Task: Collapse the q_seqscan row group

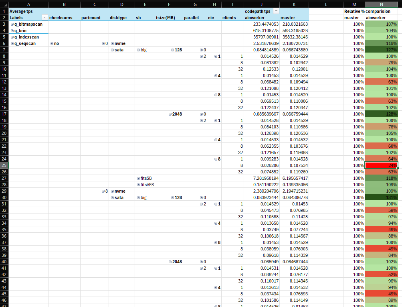Action: 12,44
